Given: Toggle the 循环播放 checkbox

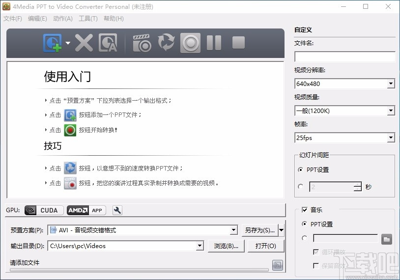Looking at the screenshot, I should coord(316,252).
